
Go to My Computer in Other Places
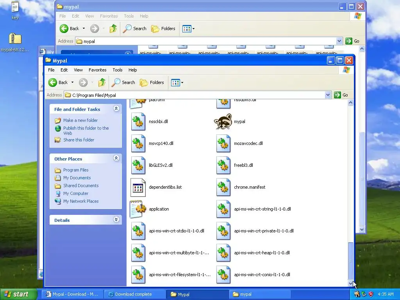(x=76, y=193)
